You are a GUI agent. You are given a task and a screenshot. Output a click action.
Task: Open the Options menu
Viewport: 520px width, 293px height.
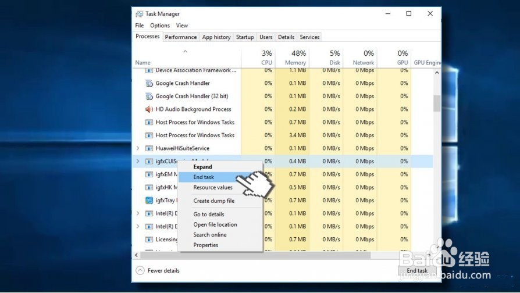point(160,26)
